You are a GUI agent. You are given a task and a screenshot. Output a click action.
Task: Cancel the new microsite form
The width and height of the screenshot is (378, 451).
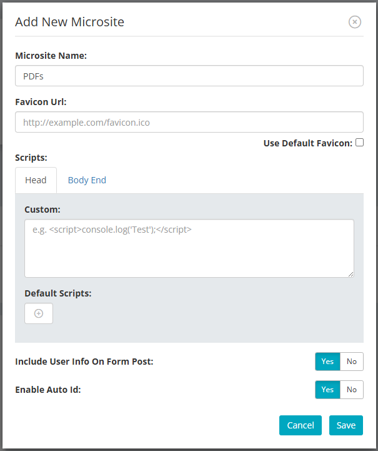pyautogui.click(x=301, y=425)
